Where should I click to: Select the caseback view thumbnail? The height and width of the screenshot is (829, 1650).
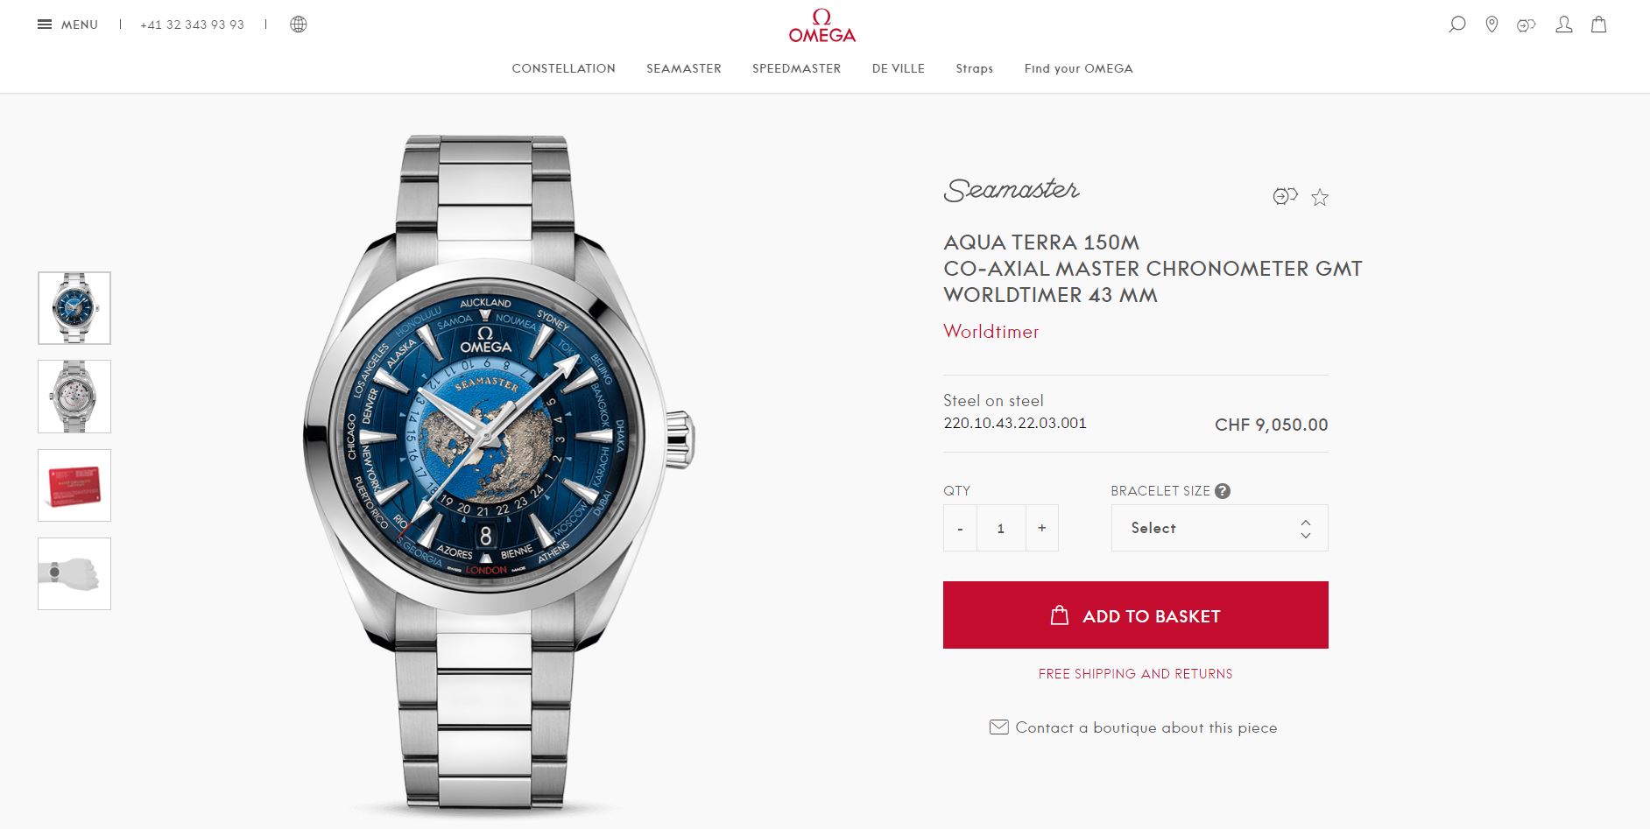click(74, 397)
